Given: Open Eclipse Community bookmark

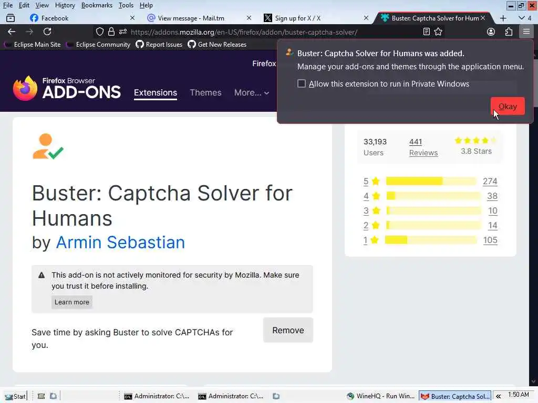Looking at the screenshot, I should (x=99, y=45).
